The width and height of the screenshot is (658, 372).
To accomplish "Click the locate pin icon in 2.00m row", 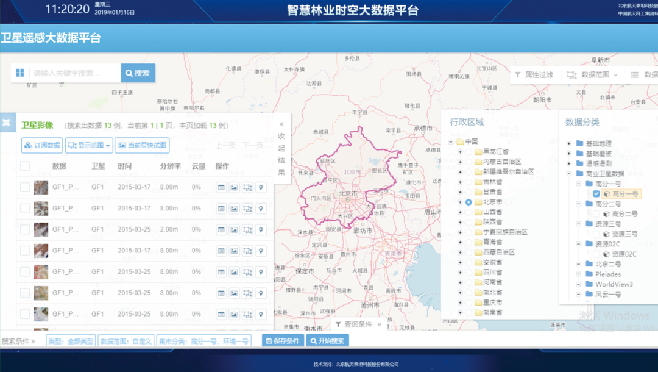I will point(261,230).
